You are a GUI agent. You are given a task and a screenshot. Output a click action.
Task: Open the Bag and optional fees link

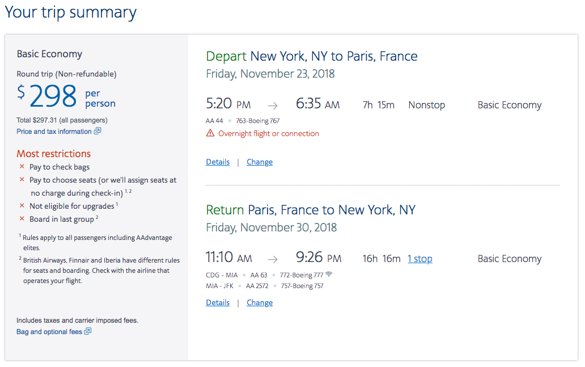(x=49, y=332)
